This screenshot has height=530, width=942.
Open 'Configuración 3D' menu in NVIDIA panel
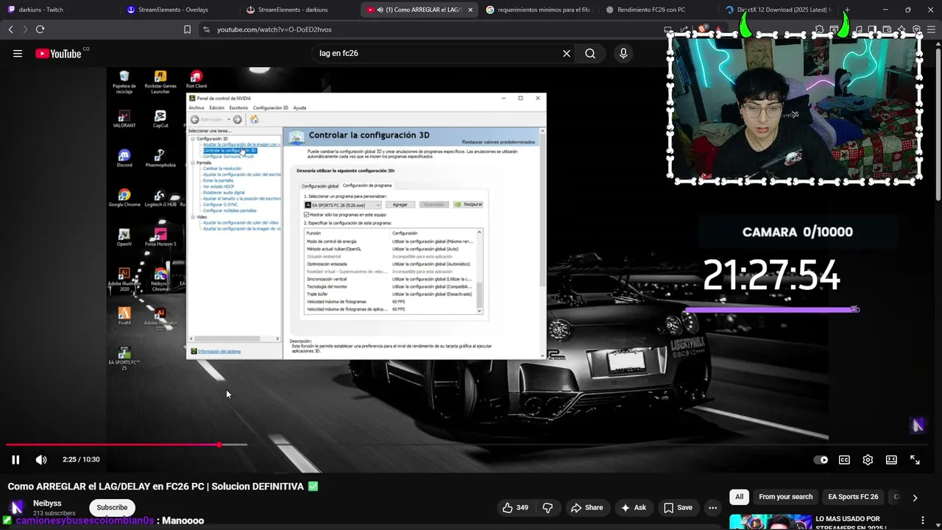pyautogui.click(x=271, y=107)
